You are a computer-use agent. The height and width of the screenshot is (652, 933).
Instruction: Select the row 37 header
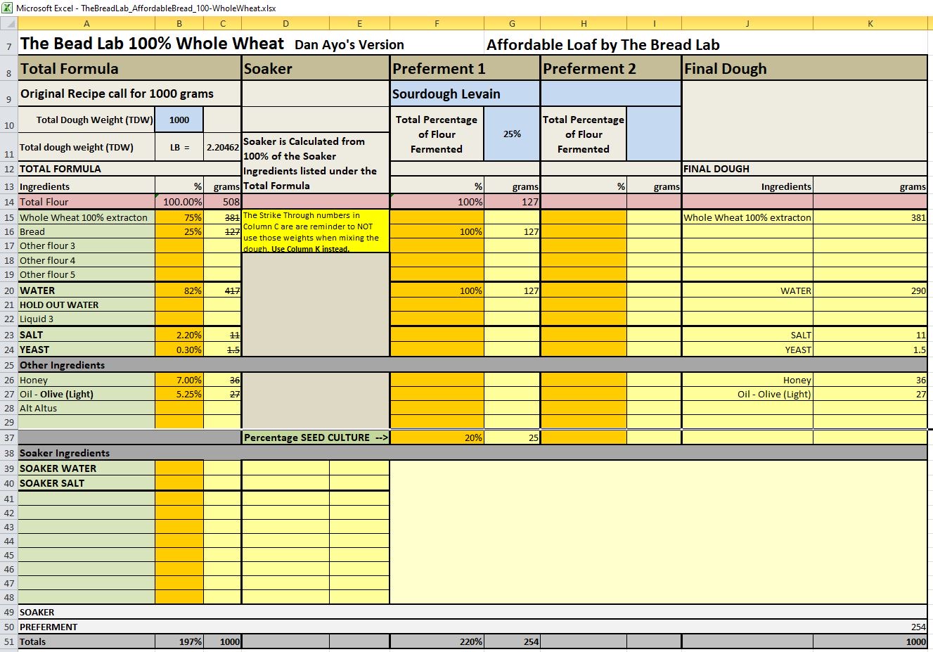[8, 437]
